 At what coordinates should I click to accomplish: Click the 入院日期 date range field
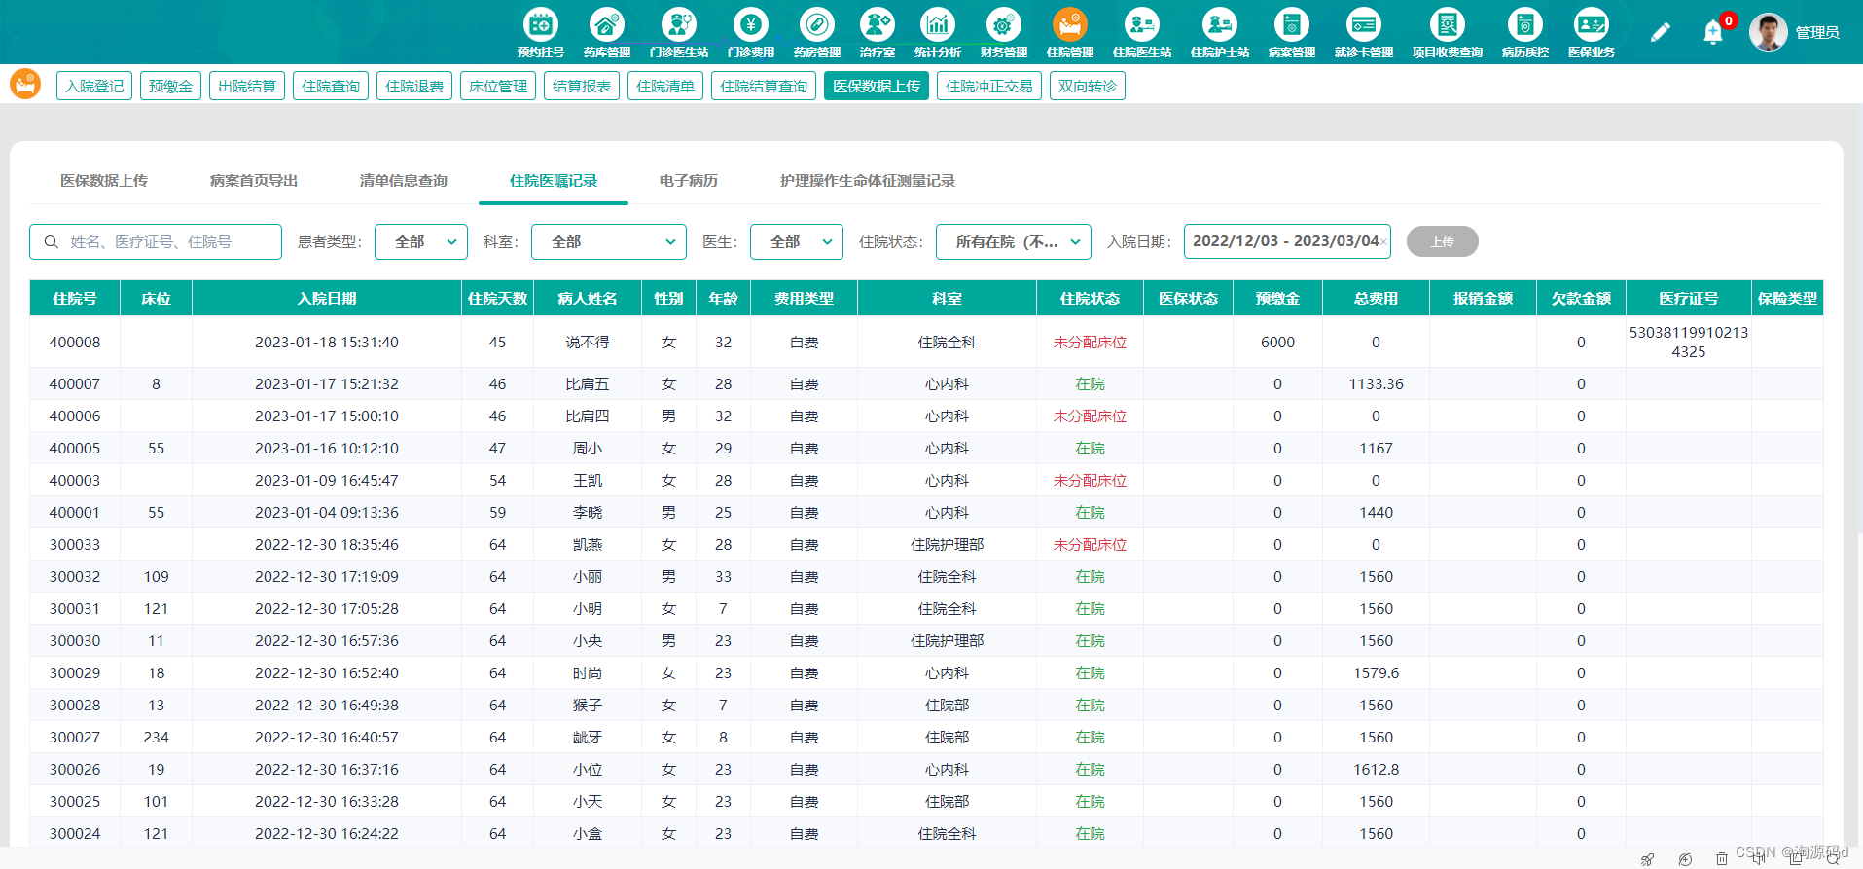coord(1287,241)
